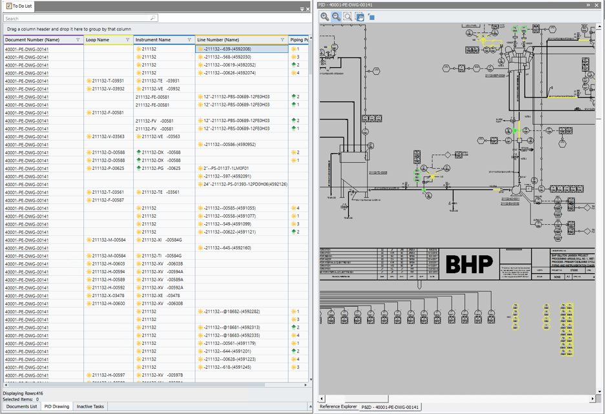Select the Zoom to Area tool
Viewport: 606px width, 414px height.
[x=348, y=17]
